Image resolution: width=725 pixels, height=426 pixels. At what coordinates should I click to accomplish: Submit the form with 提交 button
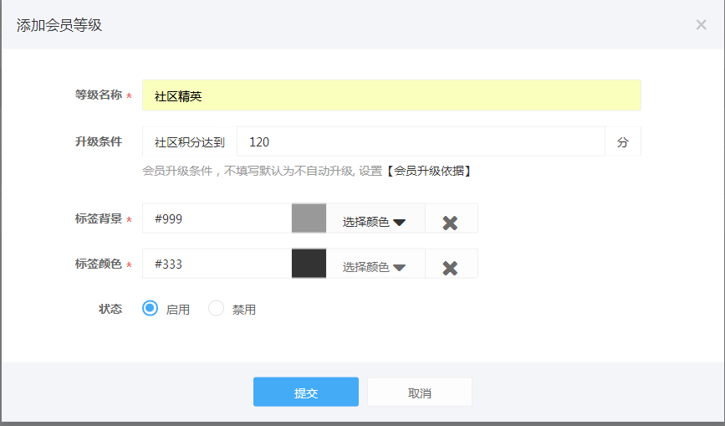(306, 392)
